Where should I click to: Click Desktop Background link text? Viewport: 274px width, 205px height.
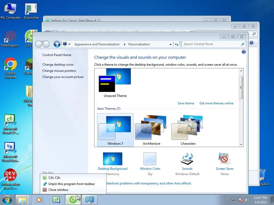coord(113,169)
